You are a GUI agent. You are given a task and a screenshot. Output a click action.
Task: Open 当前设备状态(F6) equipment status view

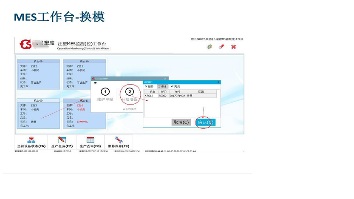31,142
